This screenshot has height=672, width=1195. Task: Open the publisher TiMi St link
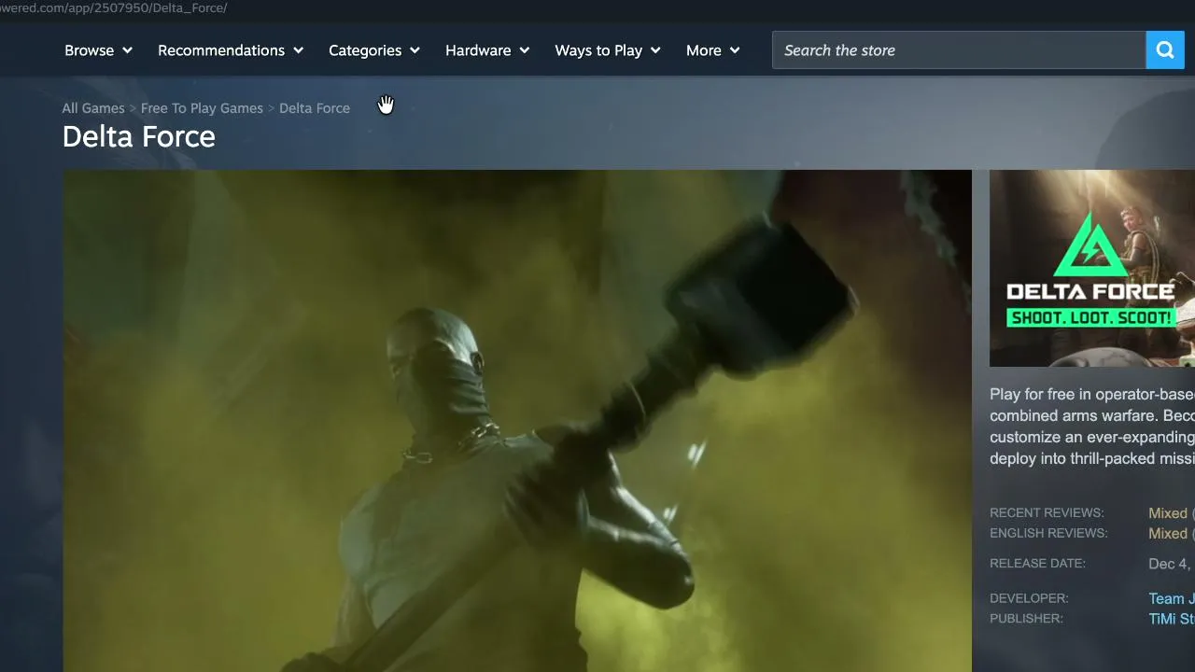1172,619
